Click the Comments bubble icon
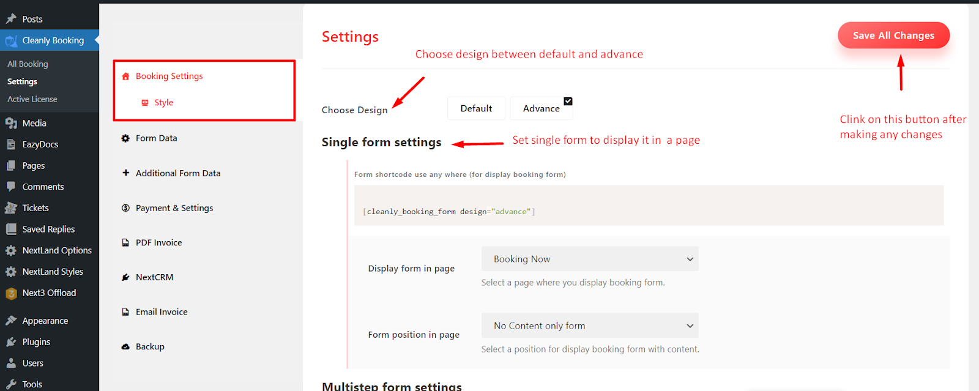The height and width of the screenshot is (391, 979). [11, 187]
